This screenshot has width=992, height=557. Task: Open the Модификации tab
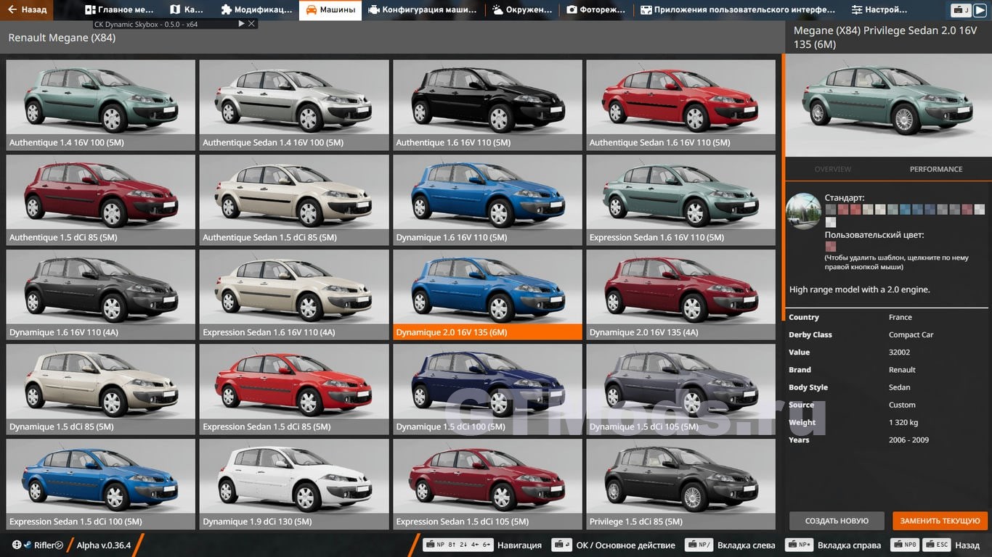click(256, 10)
